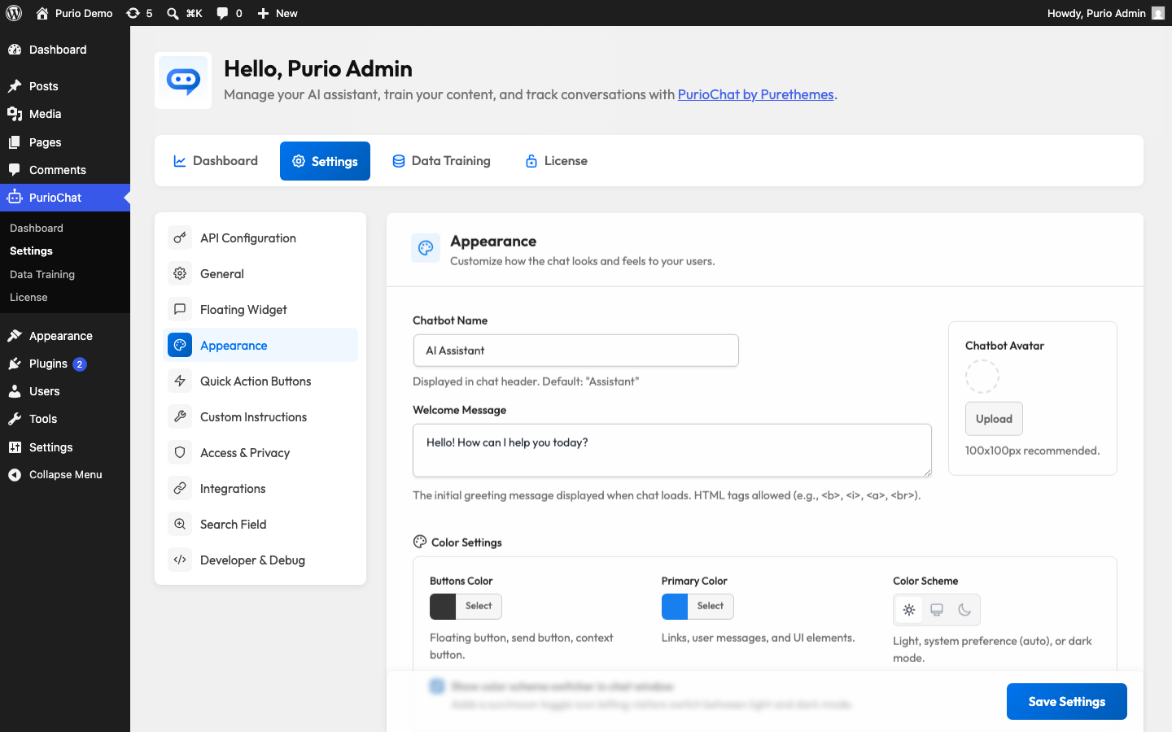This screenshot has width=1172, height=732.
Task: Open the Data Training tab
Action: click(x=441, y=161)
